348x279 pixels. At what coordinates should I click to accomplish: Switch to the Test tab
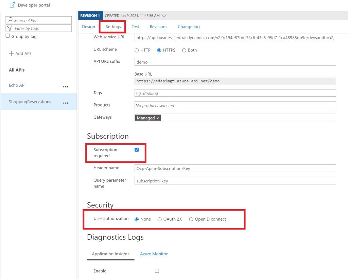pos(135,27)
